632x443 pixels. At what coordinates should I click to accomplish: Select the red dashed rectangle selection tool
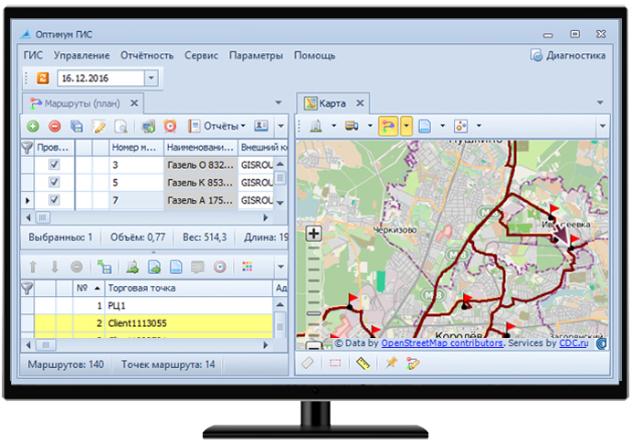pyautogui.click(x=335, y=364)
